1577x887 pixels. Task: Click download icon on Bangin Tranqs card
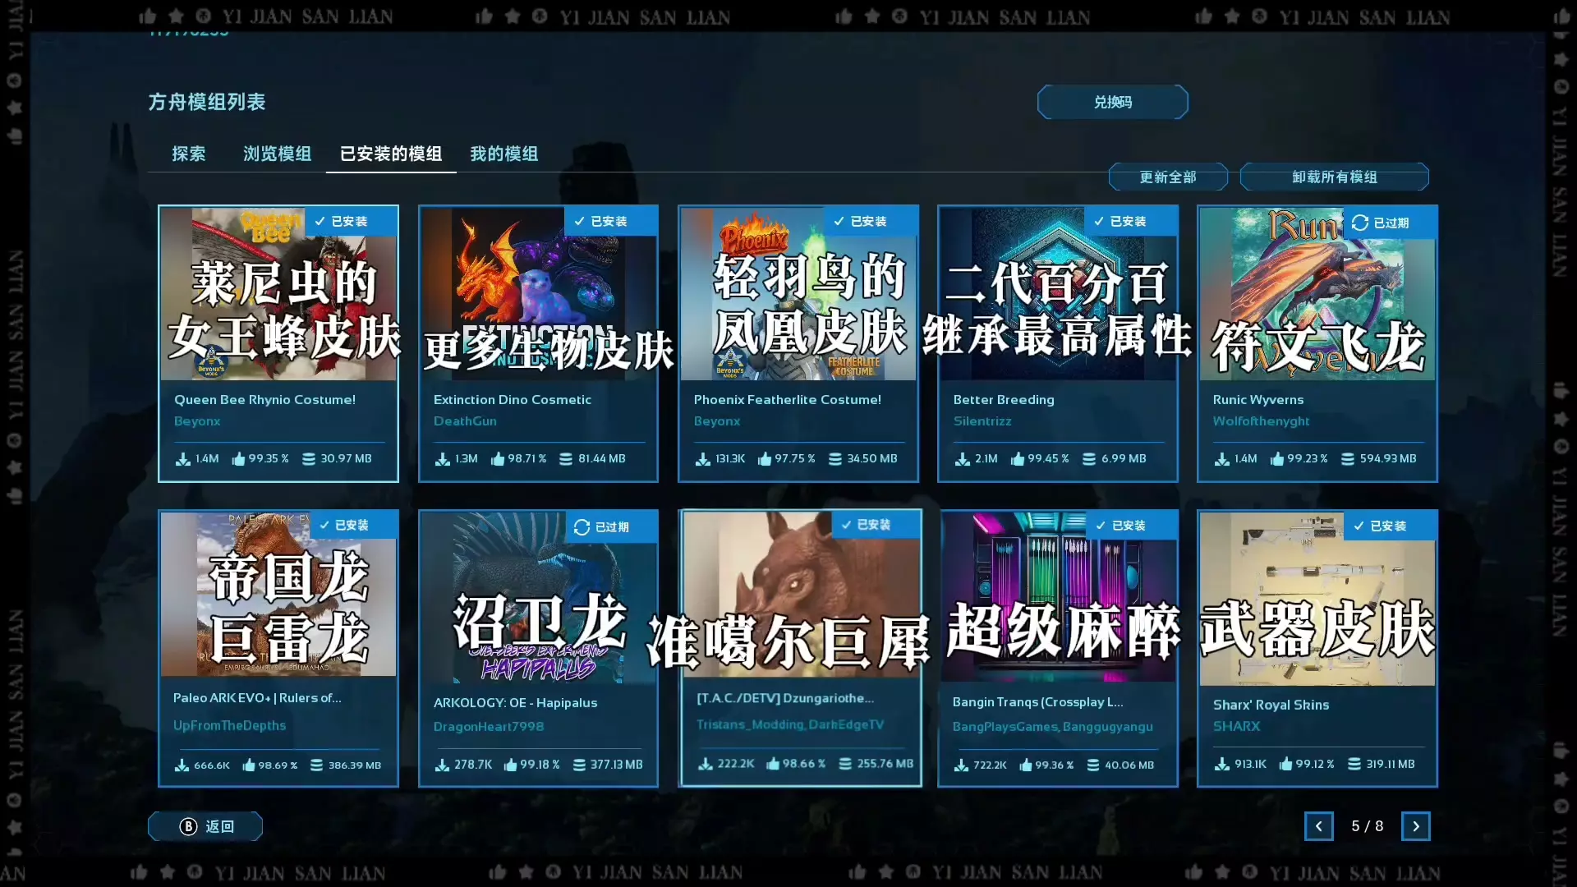(x=961, y=765)
